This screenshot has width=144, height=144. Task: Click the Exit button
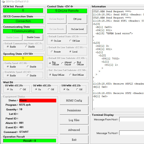coord(74,140)
